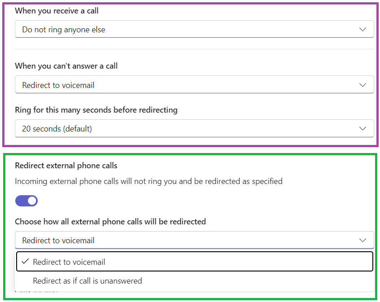Click the chevron on the '20 seconds (default)' box
The width and height of the screenshot is (380, 302).
(363, 129)
